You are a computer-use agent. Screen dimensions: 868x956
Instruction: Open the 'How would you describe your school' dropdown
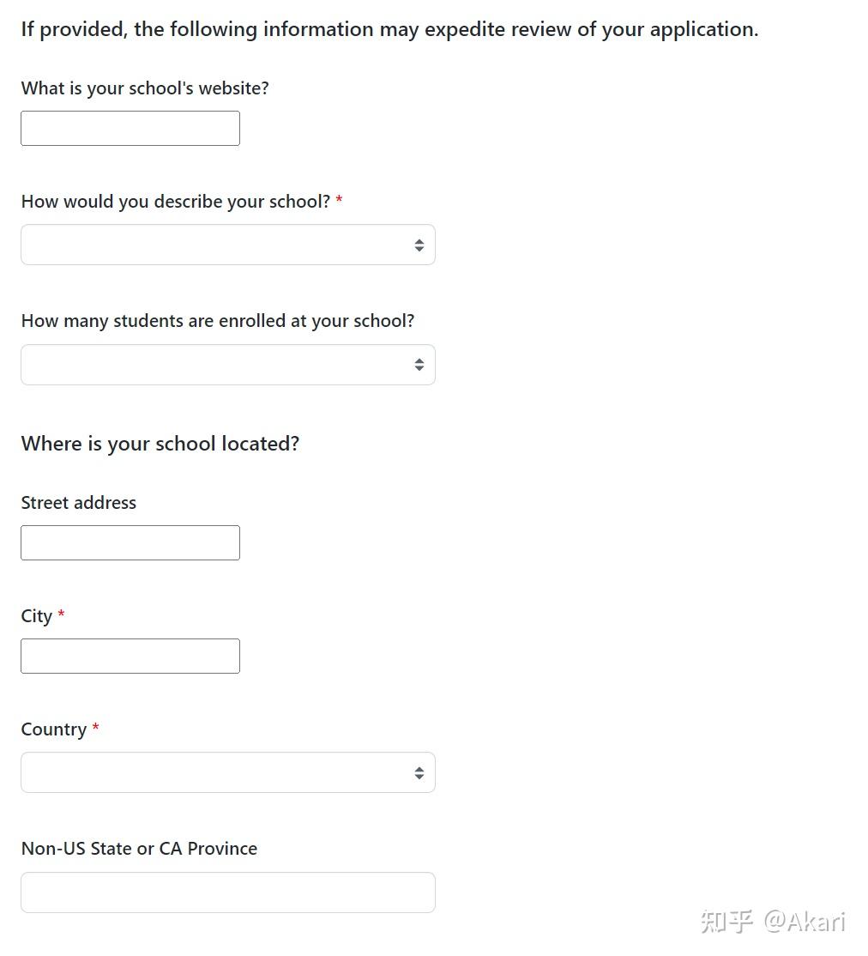pos(228,245)
